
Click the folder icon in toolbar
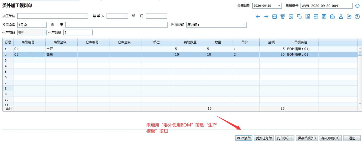(x=349, y=17)
